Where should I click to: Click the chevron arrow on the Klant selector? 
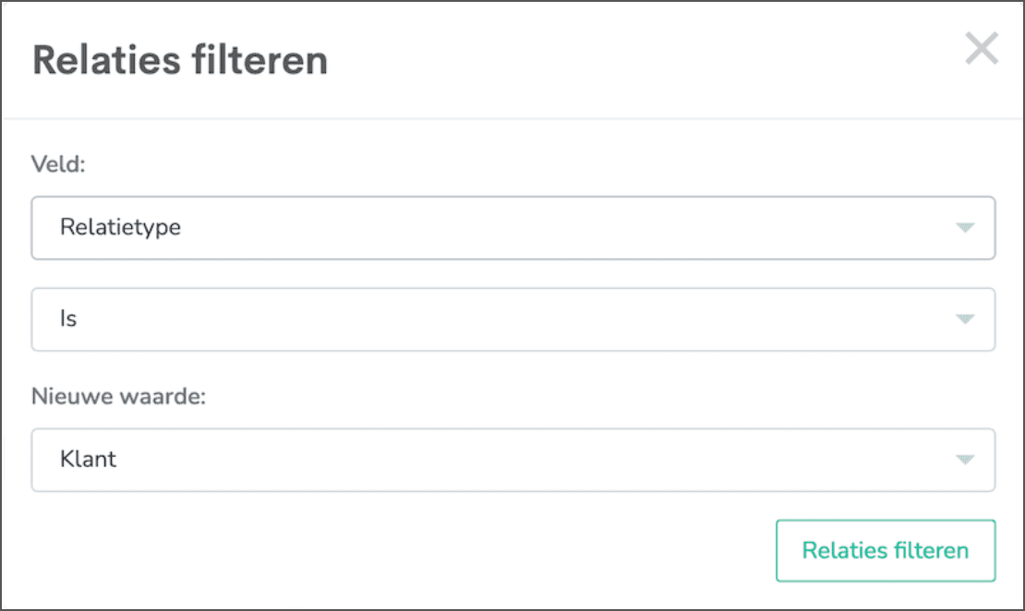pos(963,459)
